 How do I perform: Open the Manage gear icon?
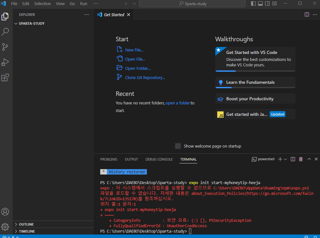[x=5, y=227]
